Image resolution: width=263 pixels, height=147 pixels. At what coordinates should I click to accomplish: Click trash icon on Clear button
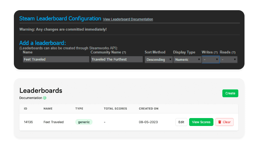tap(220, 122)
